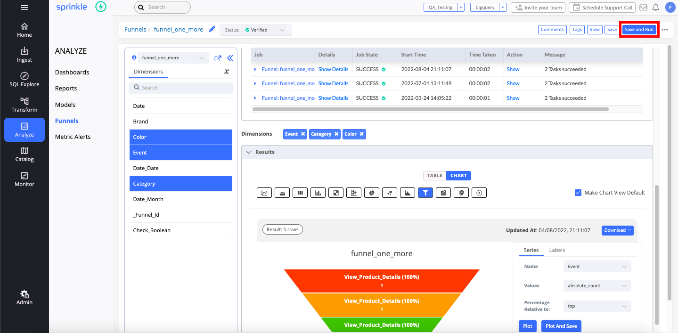Screen dimensions: 678x333
Task: Open the mail envelope icon in header
Action: pos(643,8)
